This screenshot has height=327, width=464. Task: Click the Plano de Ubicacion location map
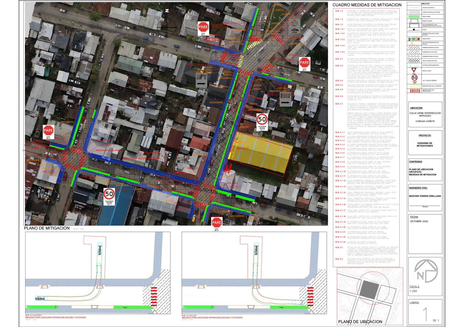tap(370, 296)
